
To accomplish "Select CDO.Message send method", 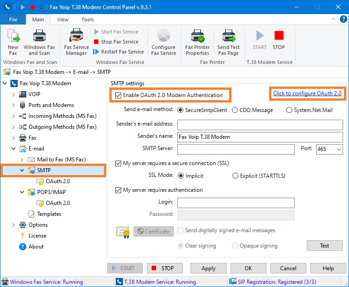I will point(235,110).
